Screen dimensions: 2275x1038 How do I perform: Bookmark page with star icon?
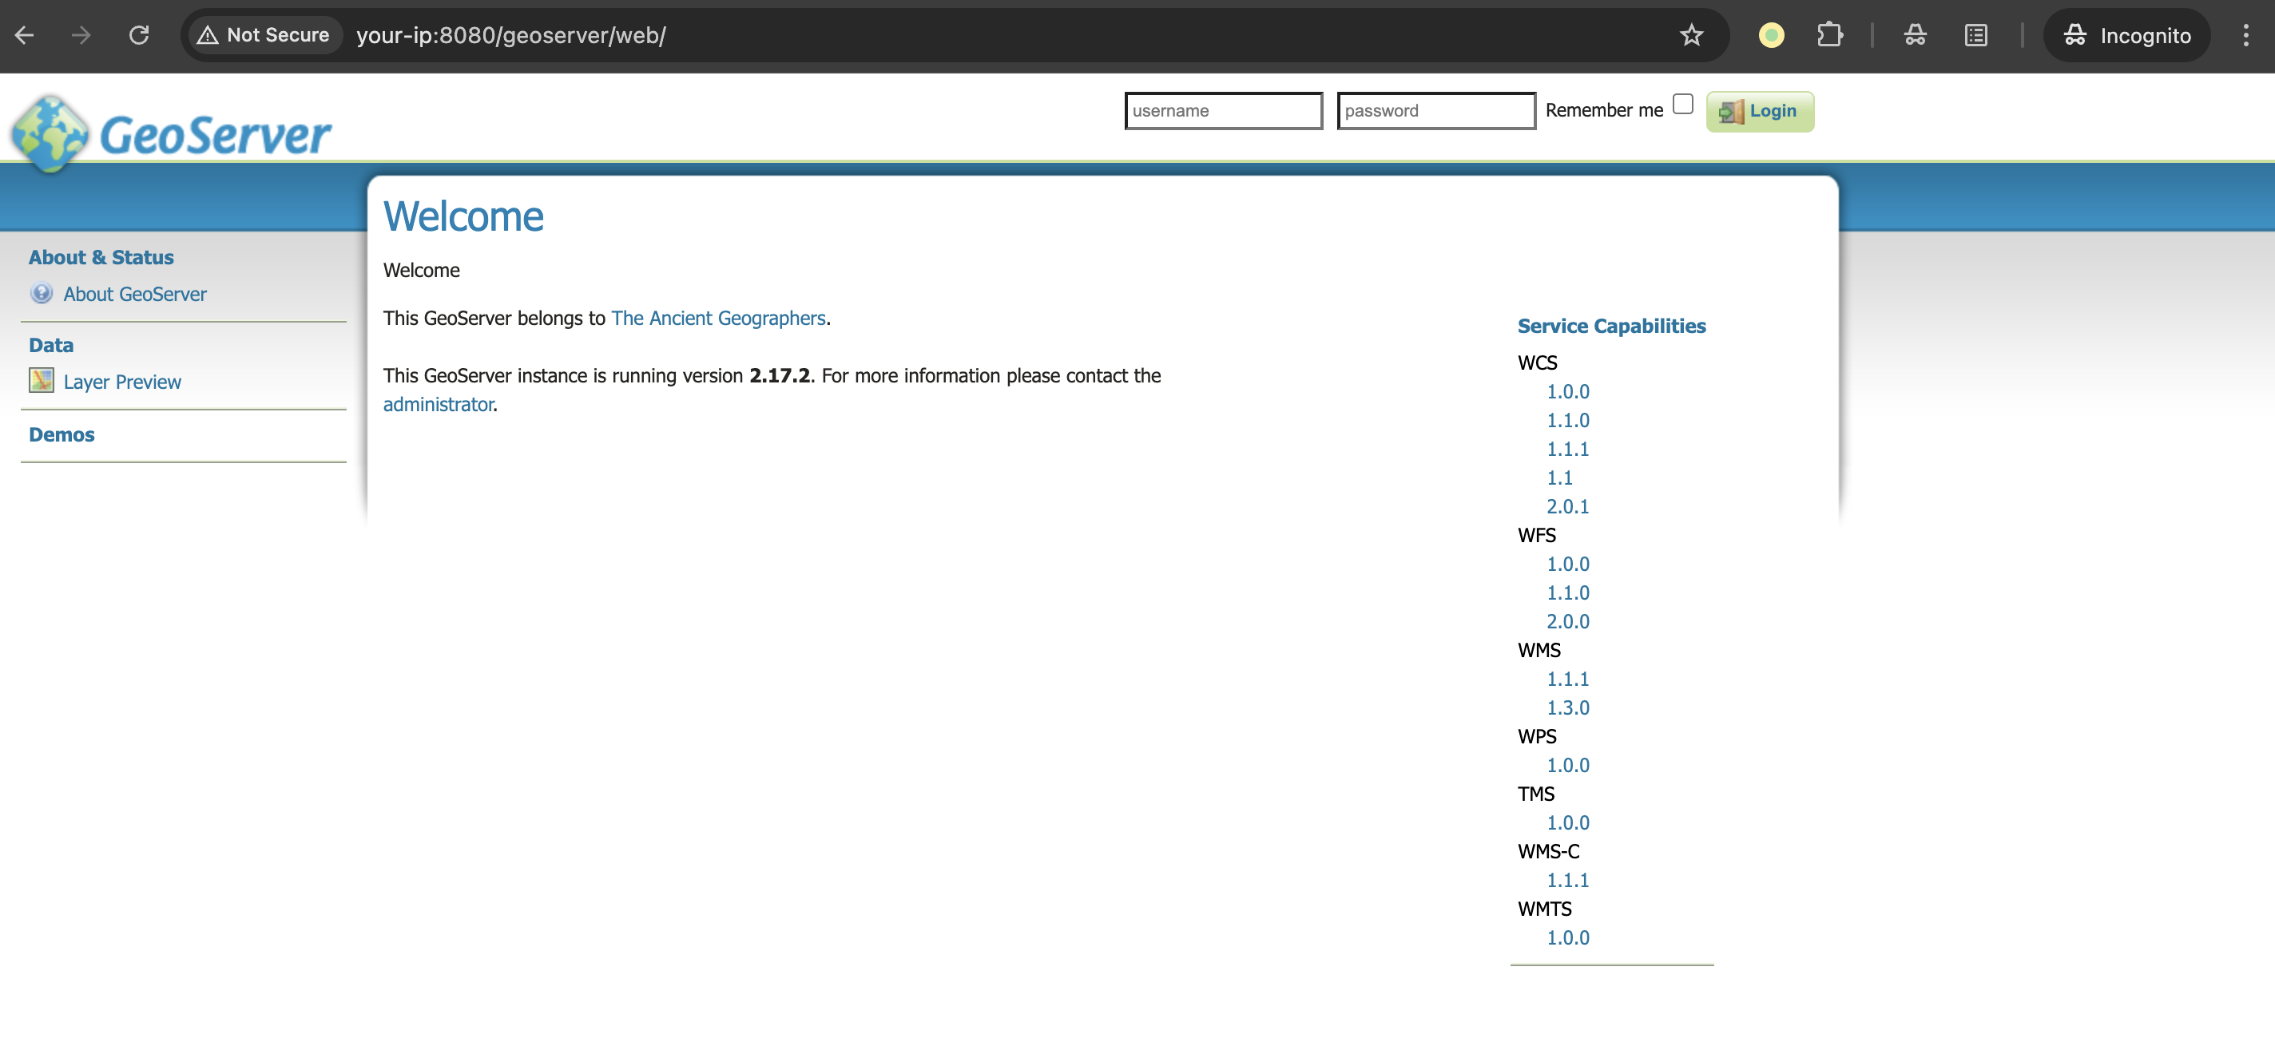1690,35
